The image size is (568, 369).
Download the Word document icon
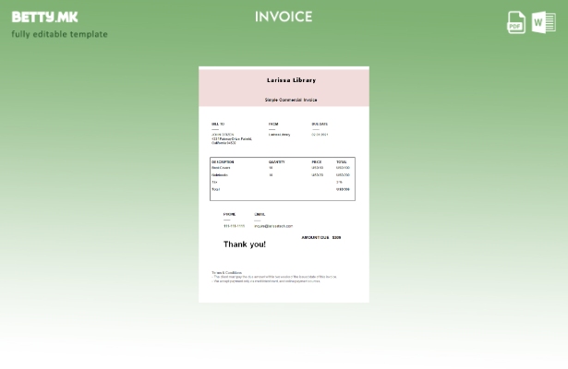544,22
